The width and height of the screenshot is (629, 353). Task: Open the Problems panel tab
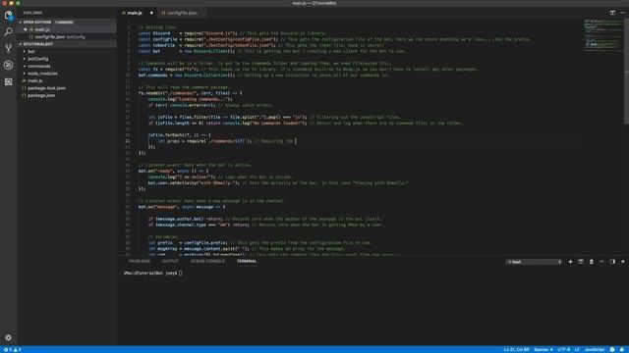(140, 261)
